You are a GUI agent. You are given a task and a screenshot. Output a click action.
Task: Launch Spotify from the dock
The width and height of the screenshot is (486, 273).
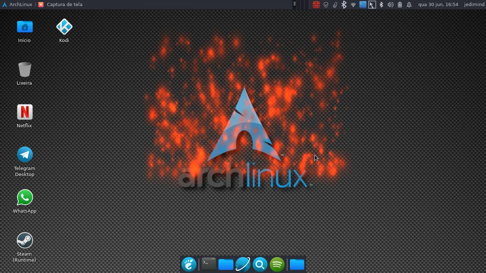click(277, 264)
